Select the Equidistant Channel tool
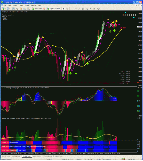This screenshot has width=143, height=161. coord(83,9)
